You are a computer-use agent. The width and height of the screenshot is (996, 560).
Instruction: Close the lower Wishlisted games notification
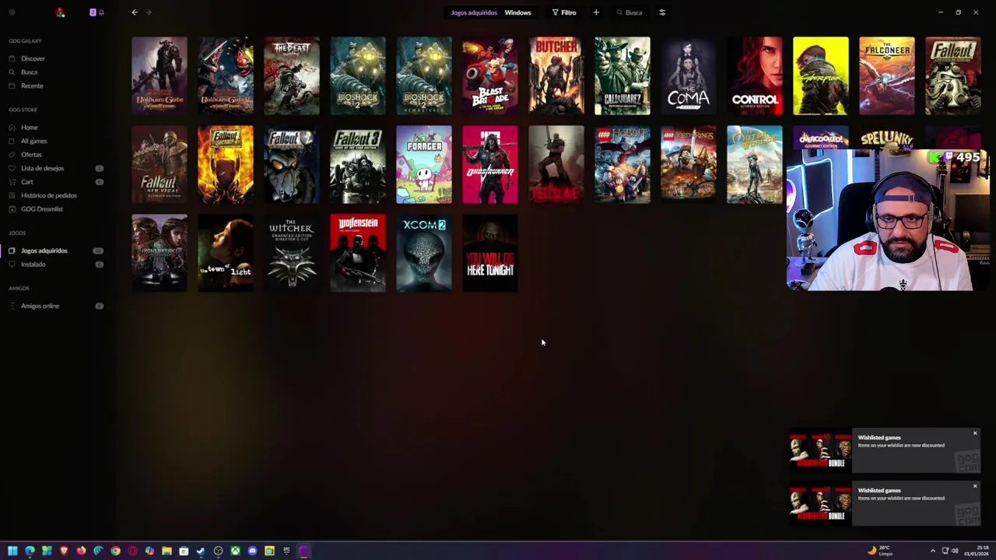click(x=975, y=486)
